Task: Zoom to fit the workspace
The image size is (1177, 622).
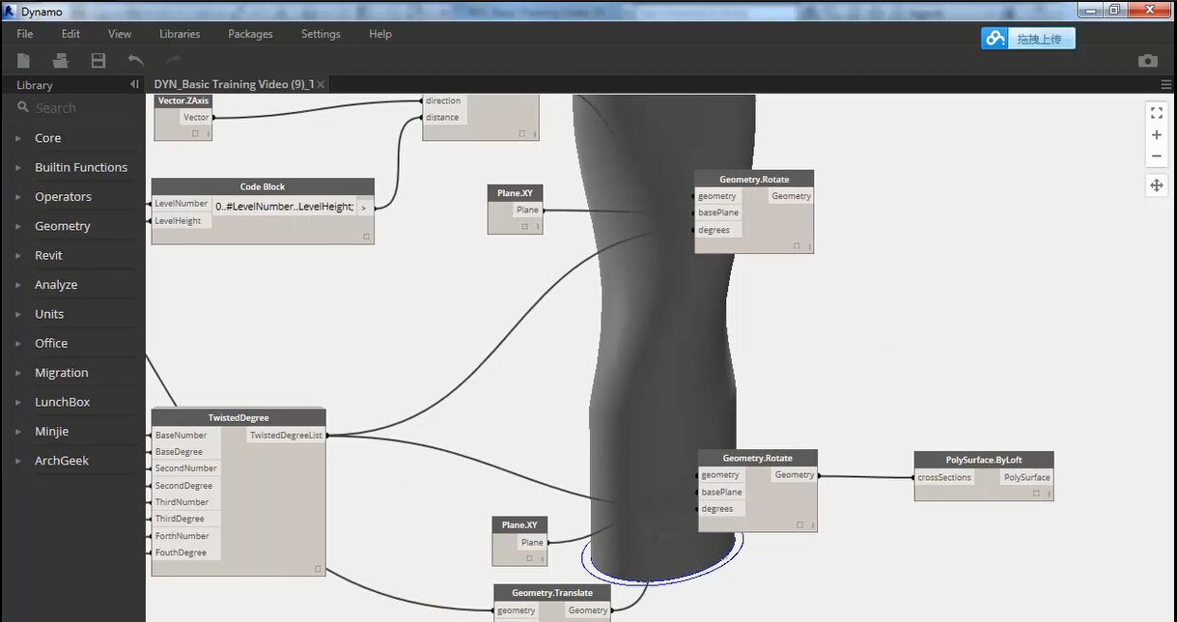Action: tap(1157, 112)
